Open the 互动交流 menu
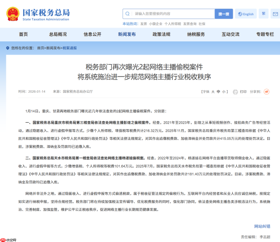This screenshot has width=280, height=242. click(231, 35)
